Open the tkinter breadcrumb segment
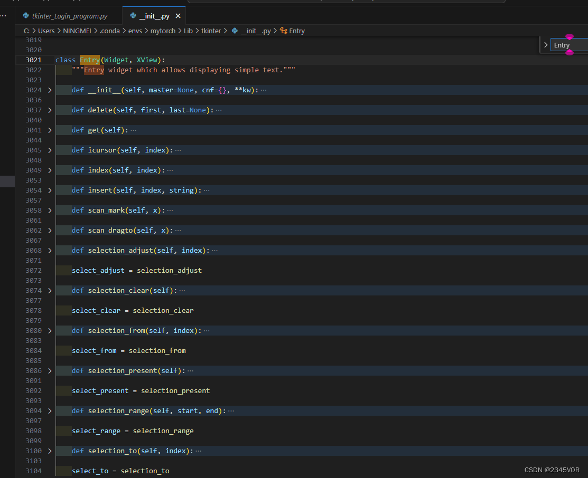The height and width of the screenshot is (478, 588). [211, 31]
